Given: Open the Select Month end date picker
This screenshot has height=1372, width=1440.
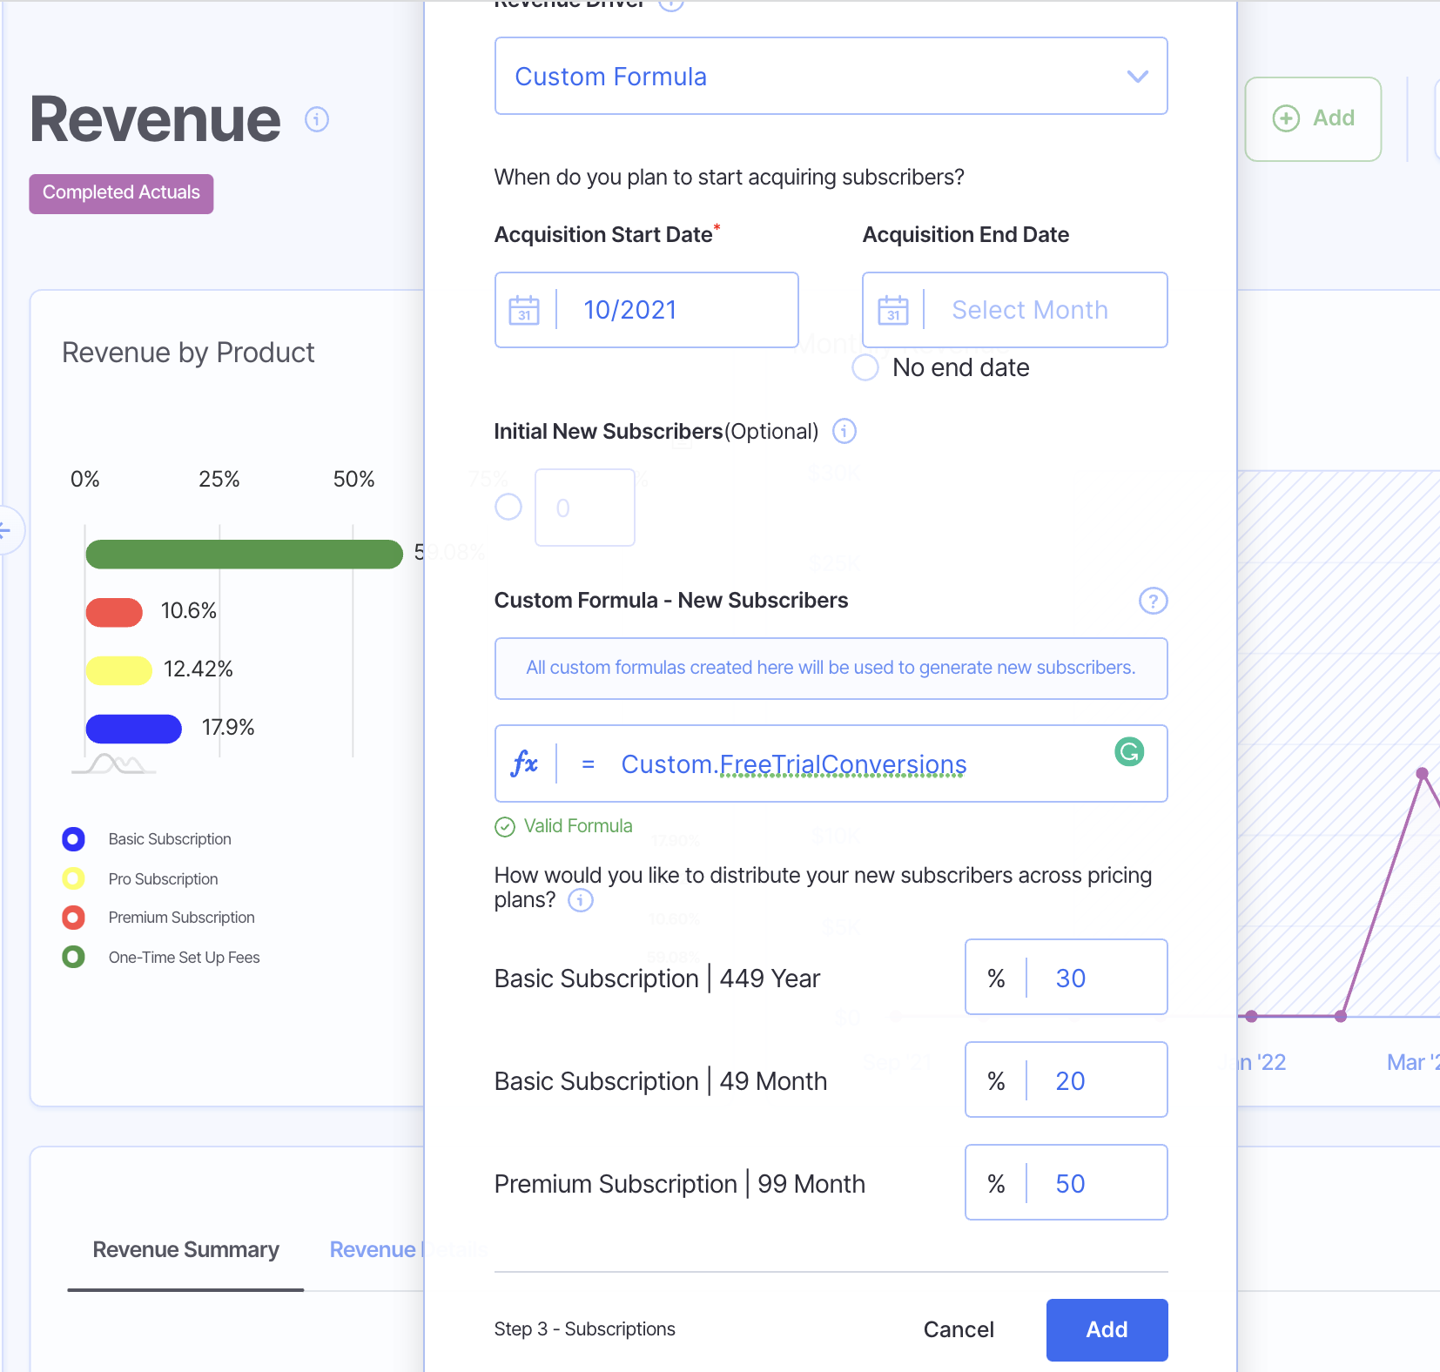Looking at the screenshot, I should pos(1030,310).
